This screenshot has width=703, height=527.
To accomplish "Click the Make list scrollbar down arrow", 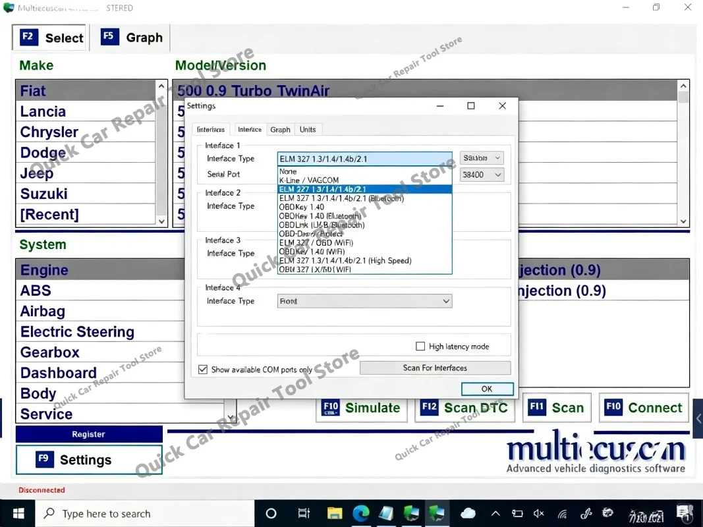I will [161, 221].
